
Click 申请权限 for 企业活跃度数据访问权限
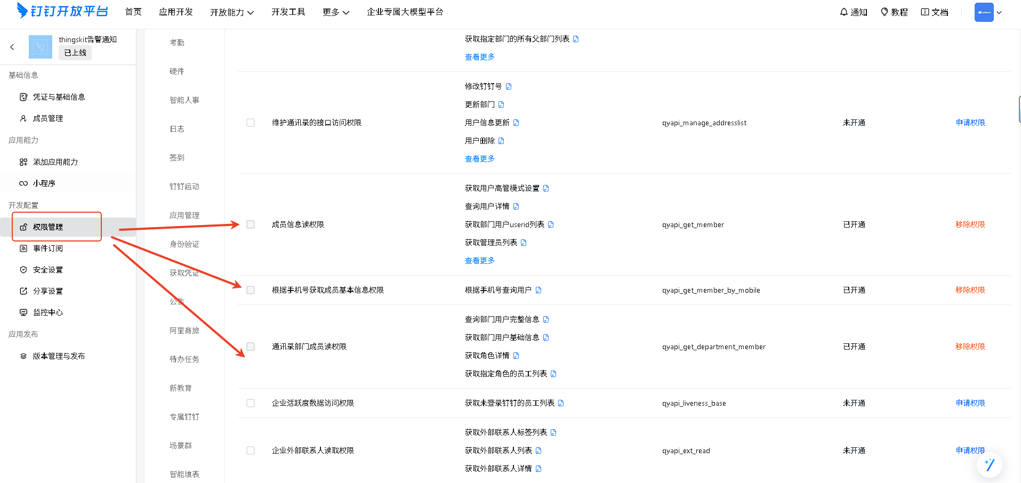(970, 403)
